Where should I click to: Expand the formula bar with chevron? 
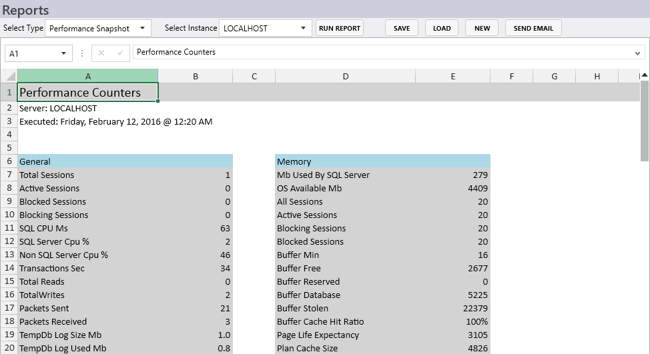[637, 53]
